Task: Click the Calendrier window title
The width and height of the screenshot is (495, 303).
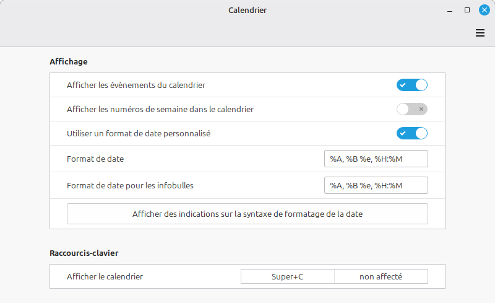Action: click(247, 10)
